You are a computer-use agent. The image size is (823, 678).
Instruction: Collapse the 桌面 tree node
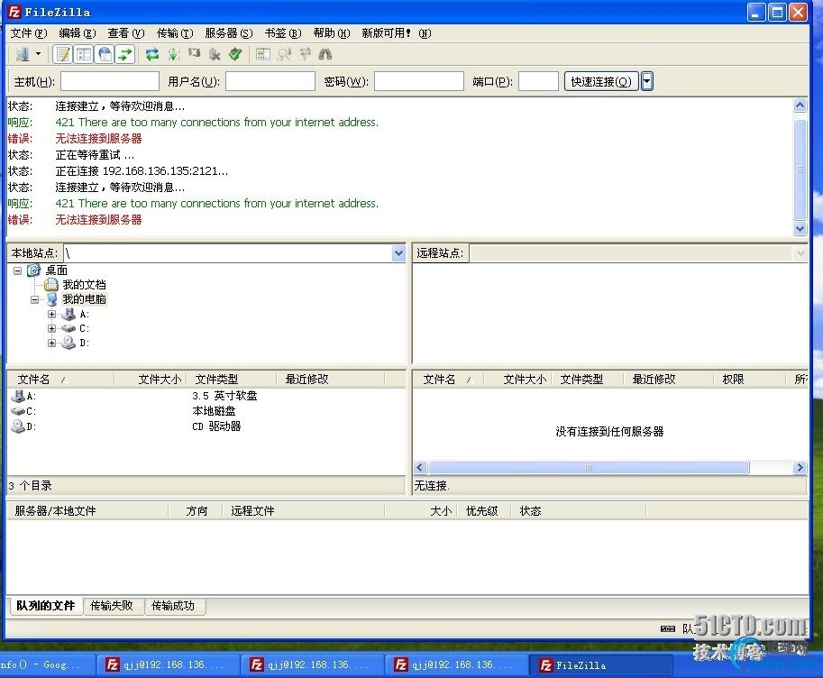point(17,270)
